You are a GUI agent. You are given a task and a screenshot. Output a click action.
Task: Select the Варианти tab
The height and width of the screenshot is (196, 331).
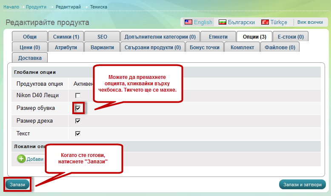pos(102,48)
